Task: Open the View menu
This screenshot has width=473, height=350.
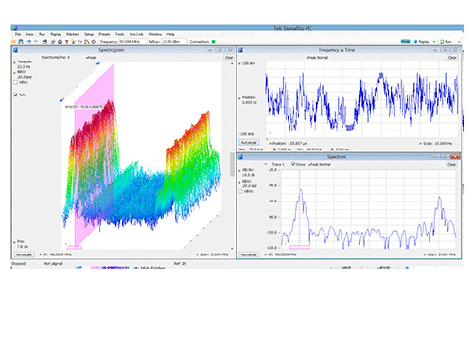Action: tap(29, 34)
